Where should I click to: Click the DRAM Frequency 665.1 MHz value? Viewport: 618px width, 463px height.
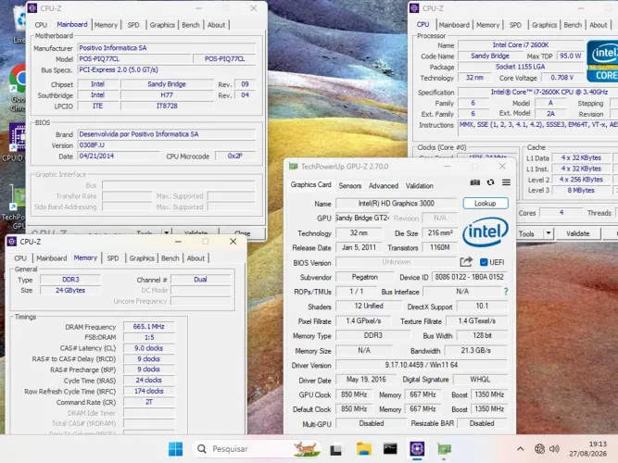(x=148, y=326)
